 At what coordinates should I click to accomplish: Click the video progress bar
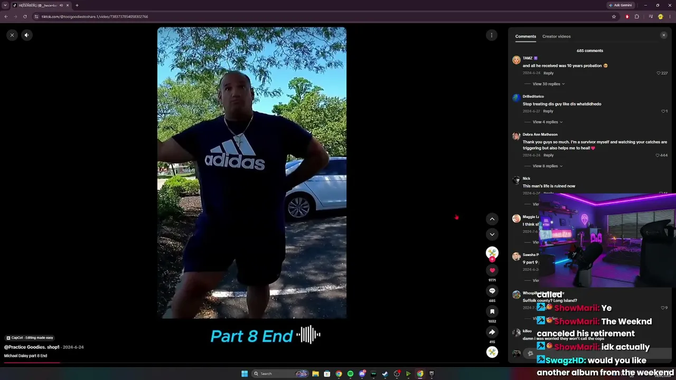251,363
